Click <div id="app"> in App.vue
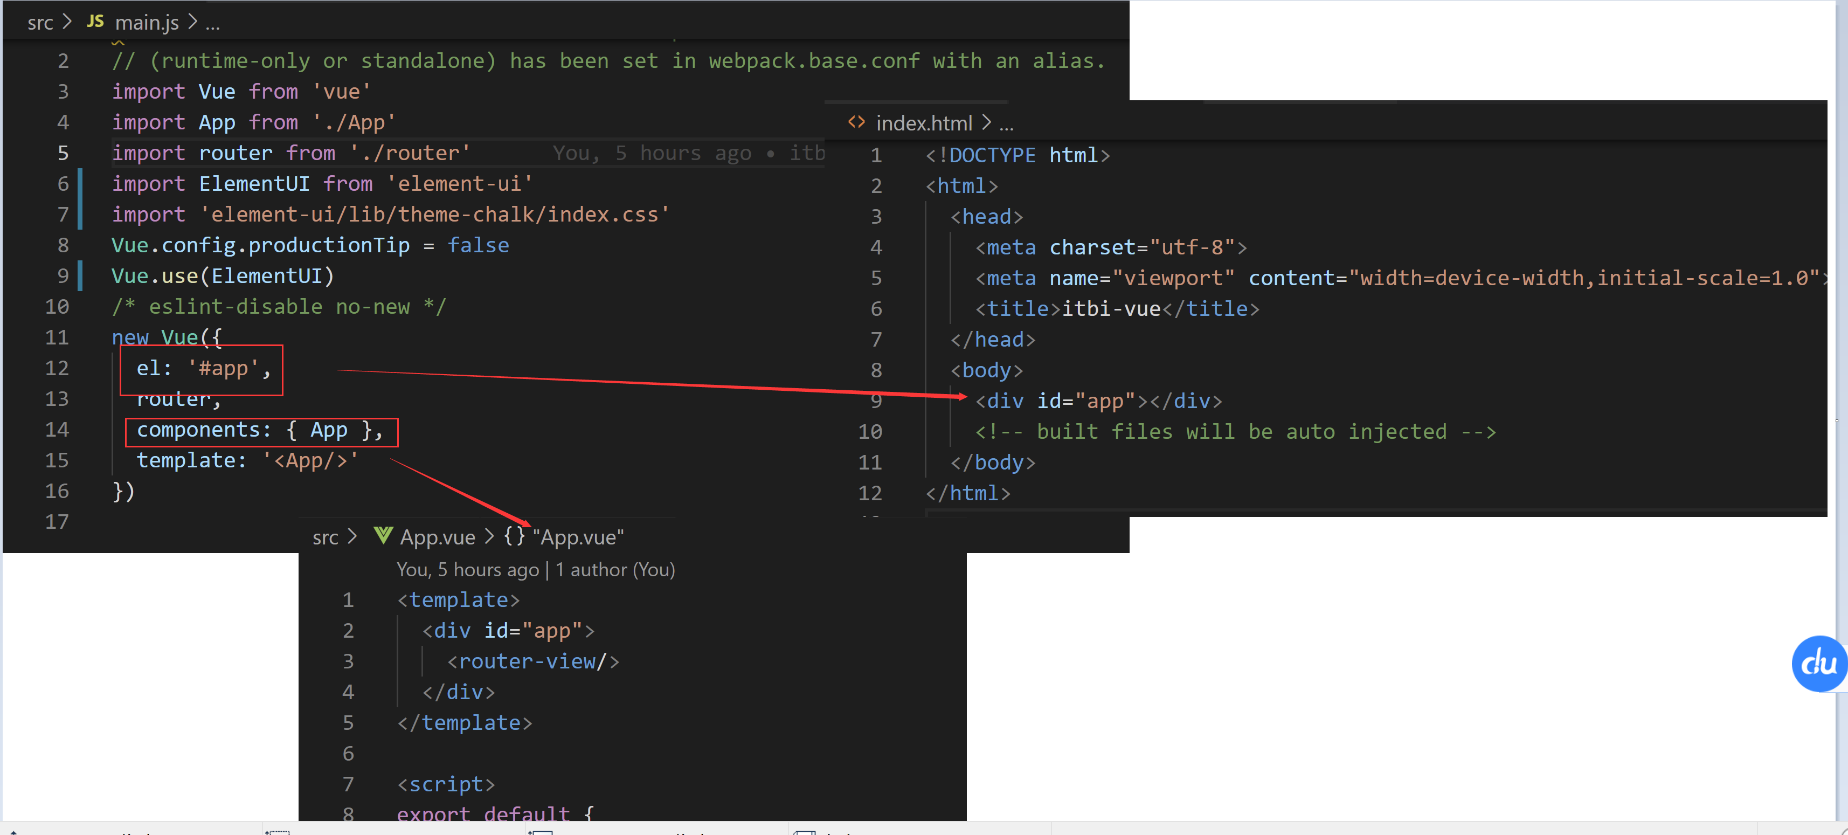This screenshot has width=1848, height=835. (x=508, y=631)
